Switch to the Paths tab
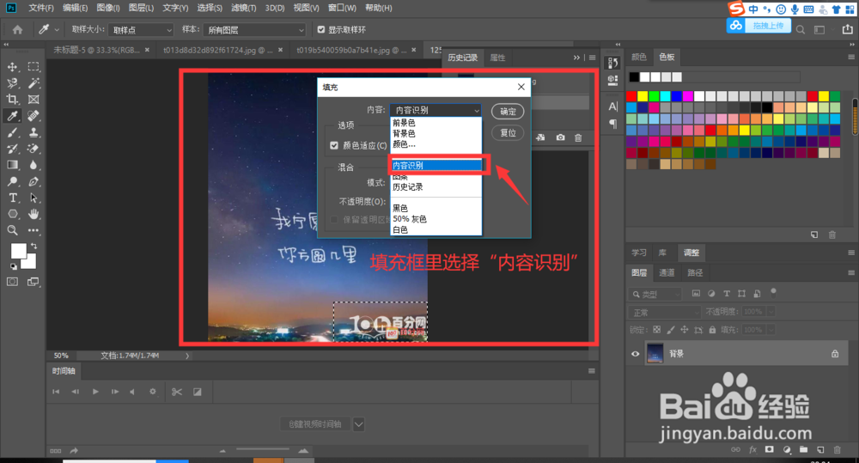The width and height of the screenshot is (859, 463). coord(695,272)
